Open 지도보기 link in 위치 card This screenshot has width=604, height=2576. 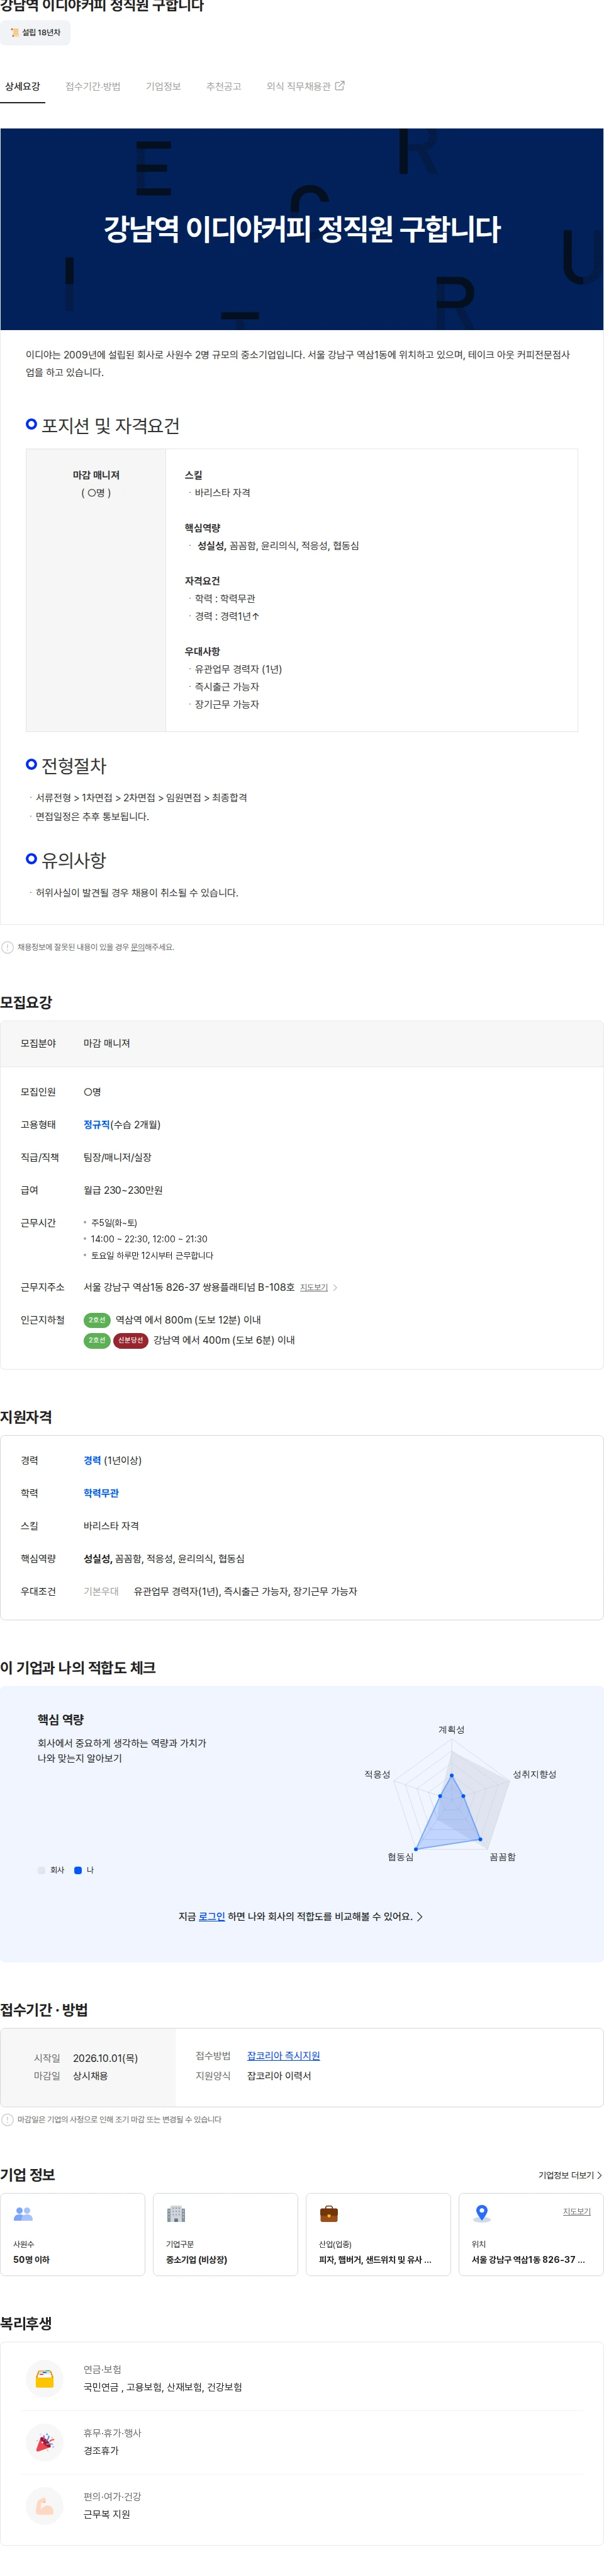click(576, 2211)
